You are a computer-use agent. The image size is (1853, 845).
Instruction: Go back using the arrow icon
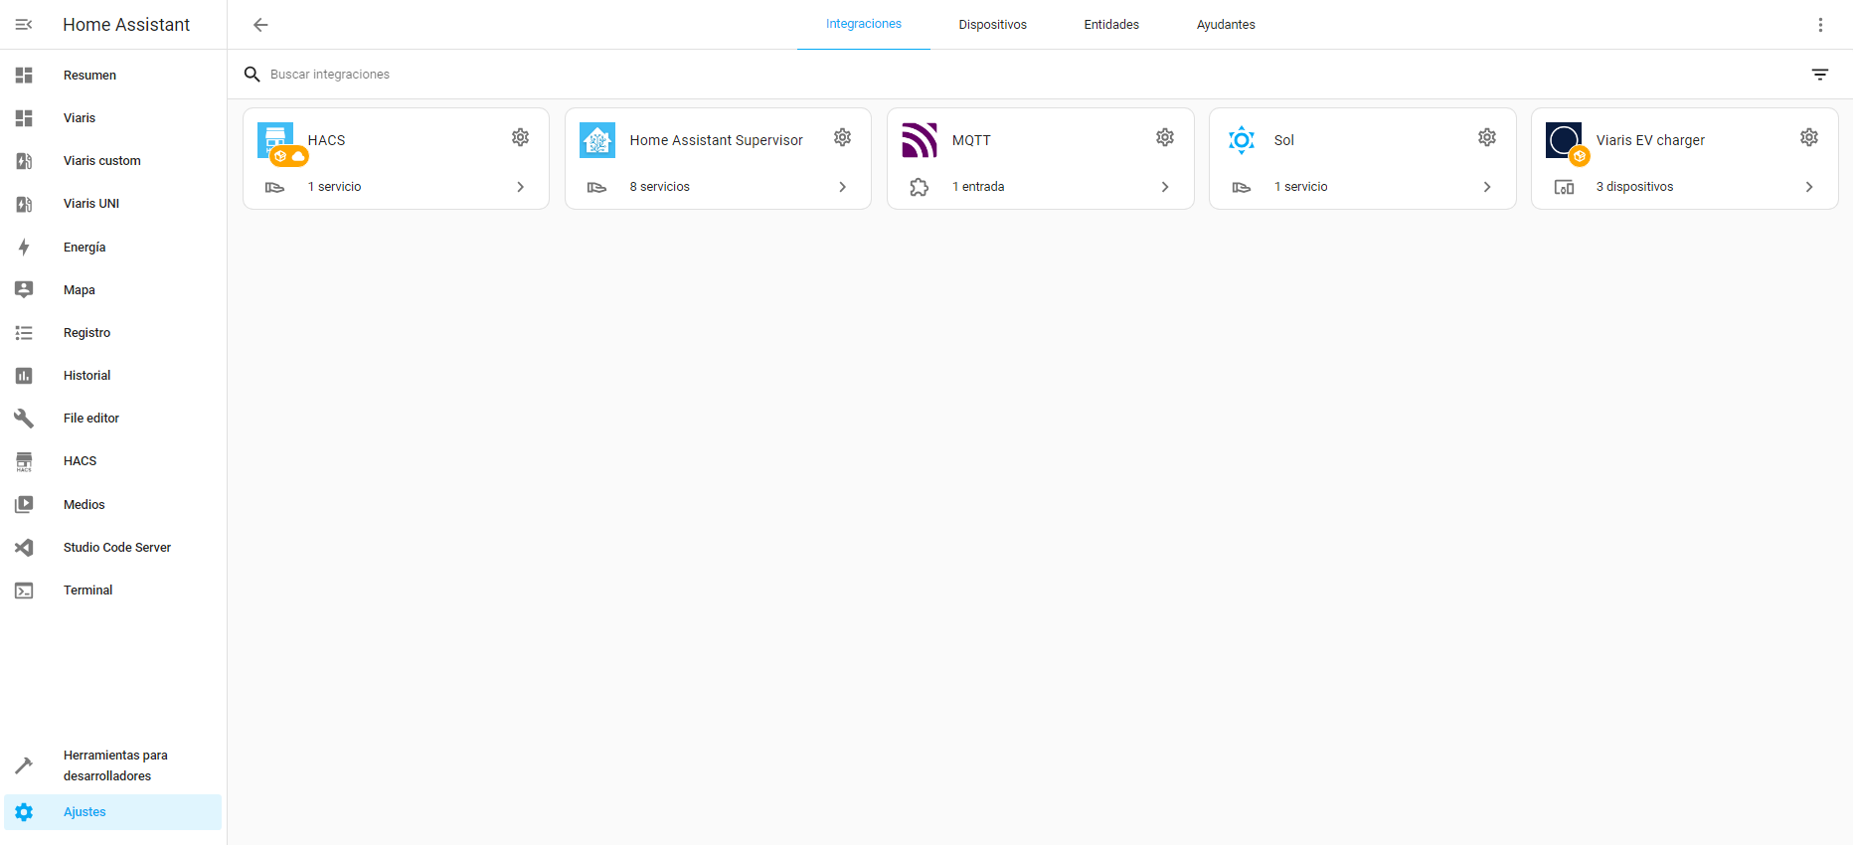click(x=260, y=25)
